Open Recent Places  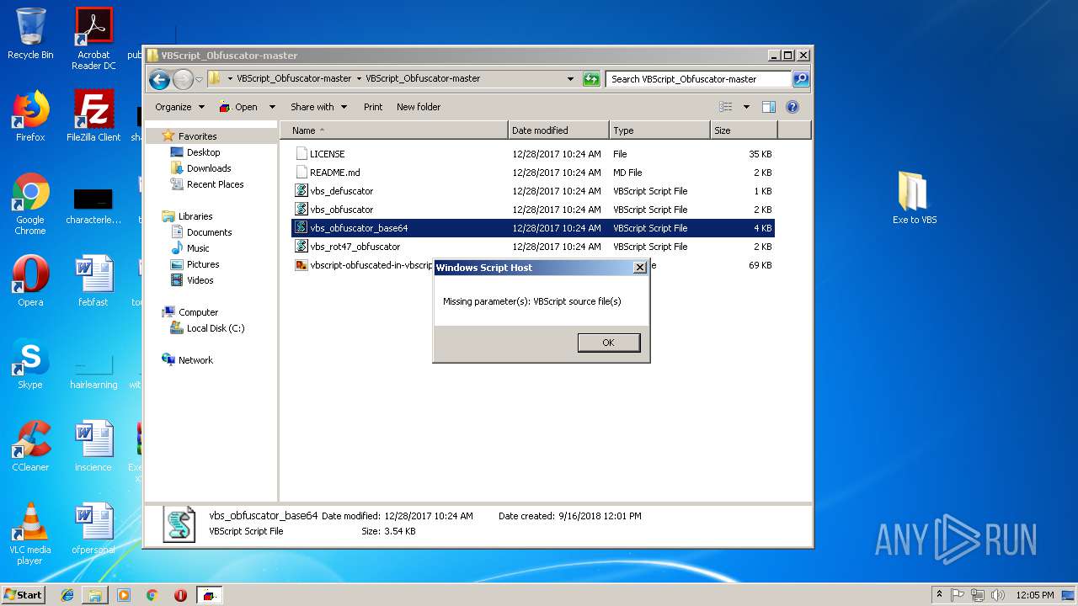215,184
